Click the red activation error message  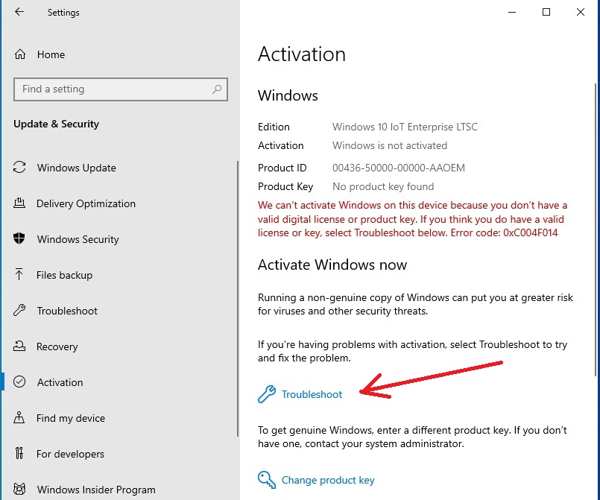412,219
